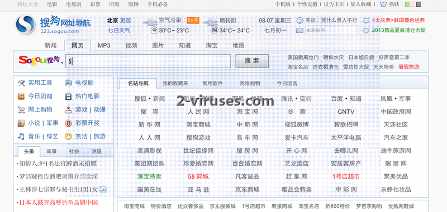Click into the main search input field
Screen dimensions: 447x212
tap(148, 61)
